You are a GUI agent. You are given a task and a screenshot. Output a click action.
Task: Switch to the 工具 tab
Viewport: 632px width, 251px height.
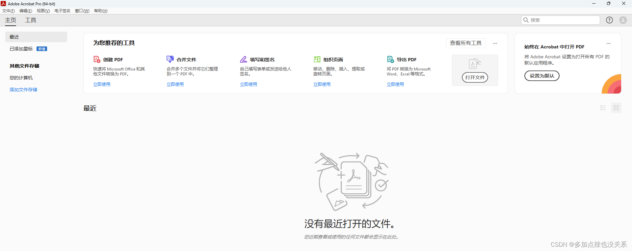coord(31,20)
